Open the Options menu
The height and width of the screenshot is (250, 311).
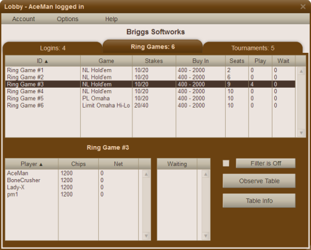(x=68, y=19)
